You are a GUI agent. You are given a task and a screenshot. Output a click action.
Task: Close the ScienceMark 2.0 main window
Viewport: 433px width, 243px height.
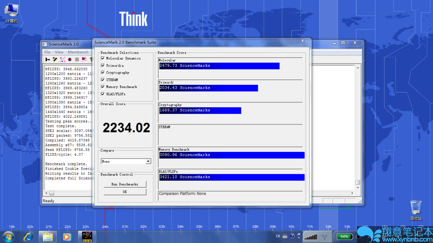(355, 43)
